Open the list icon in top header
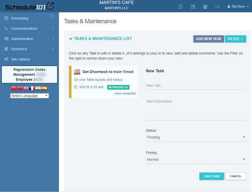The image size is (252, 192). tap(217, 7)
